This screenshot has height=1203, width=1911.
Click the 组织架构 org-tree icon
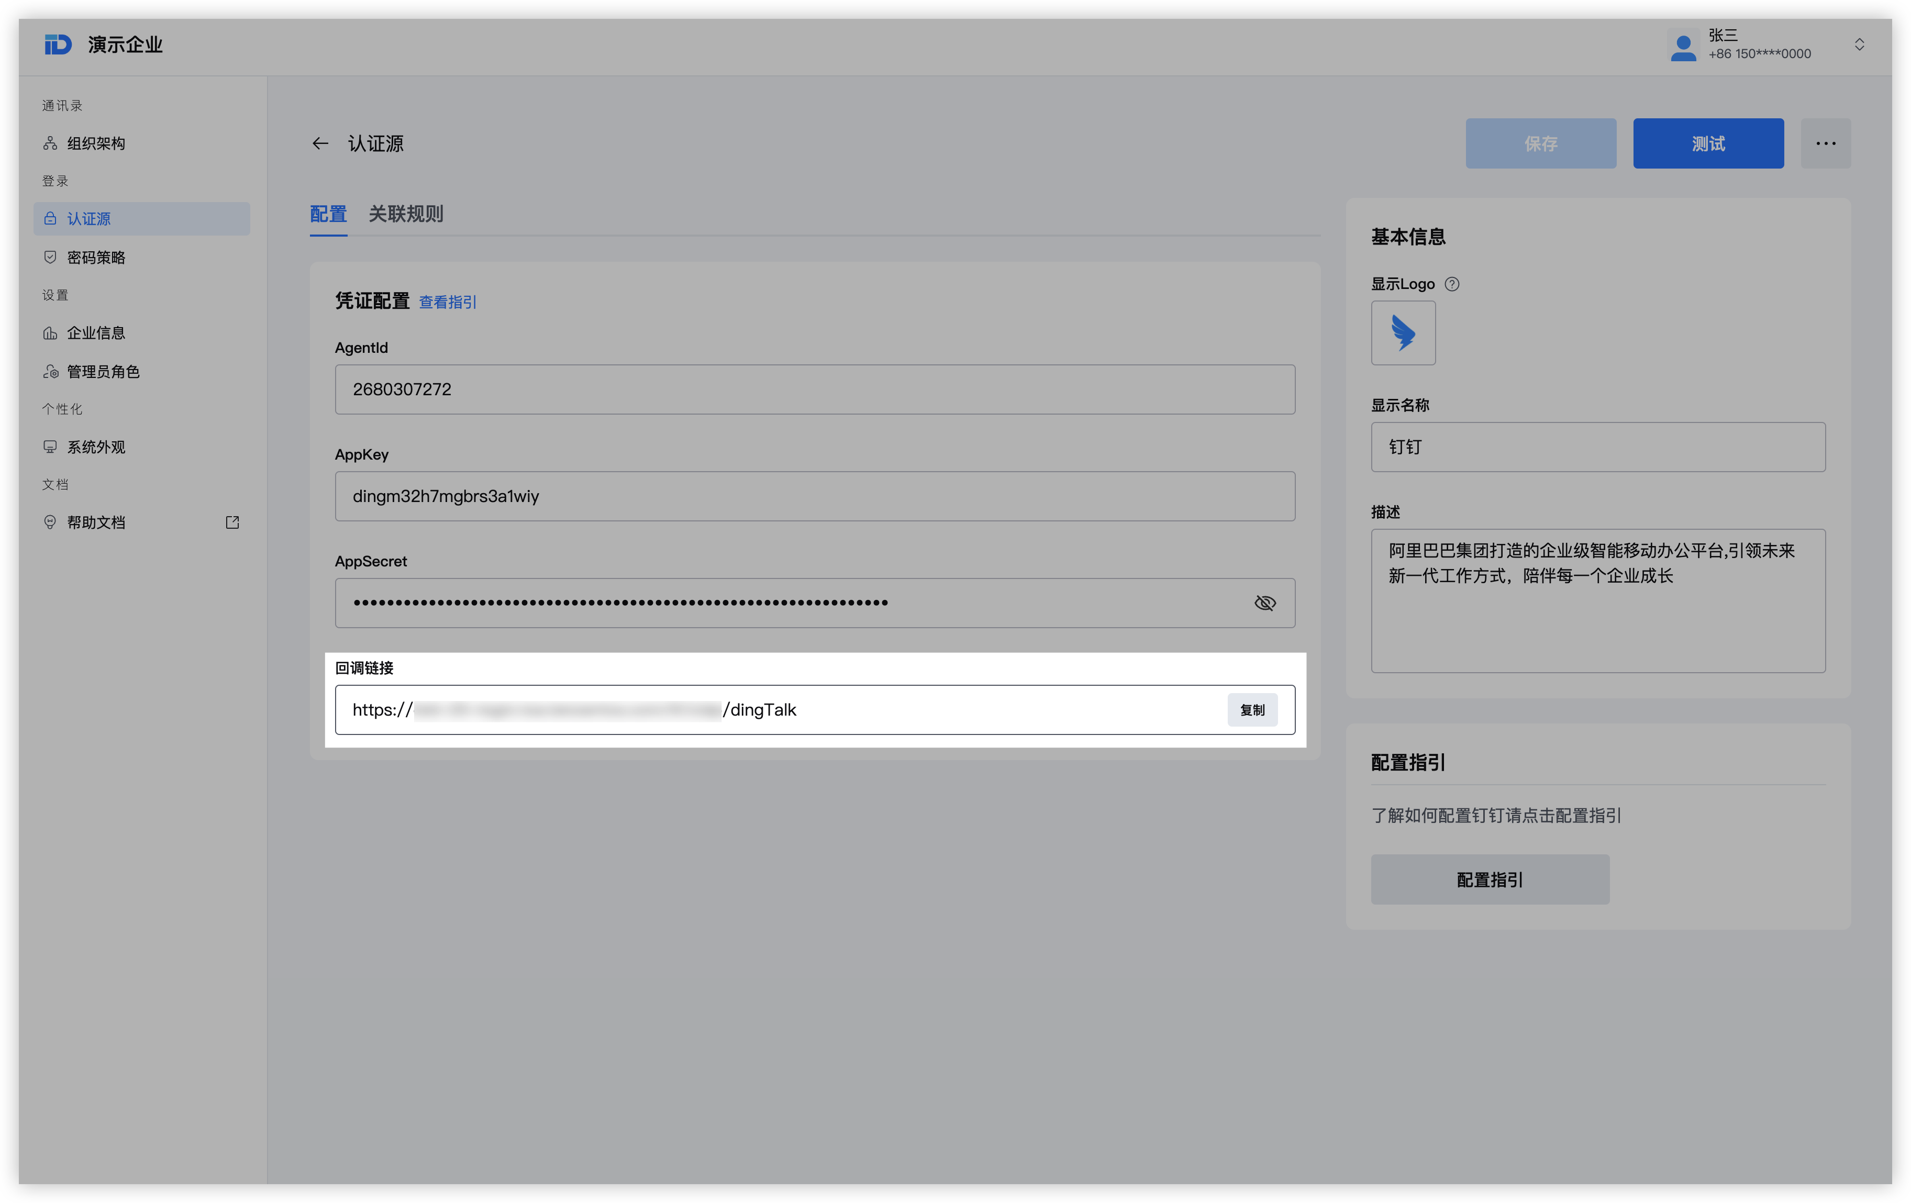[50, 143]
